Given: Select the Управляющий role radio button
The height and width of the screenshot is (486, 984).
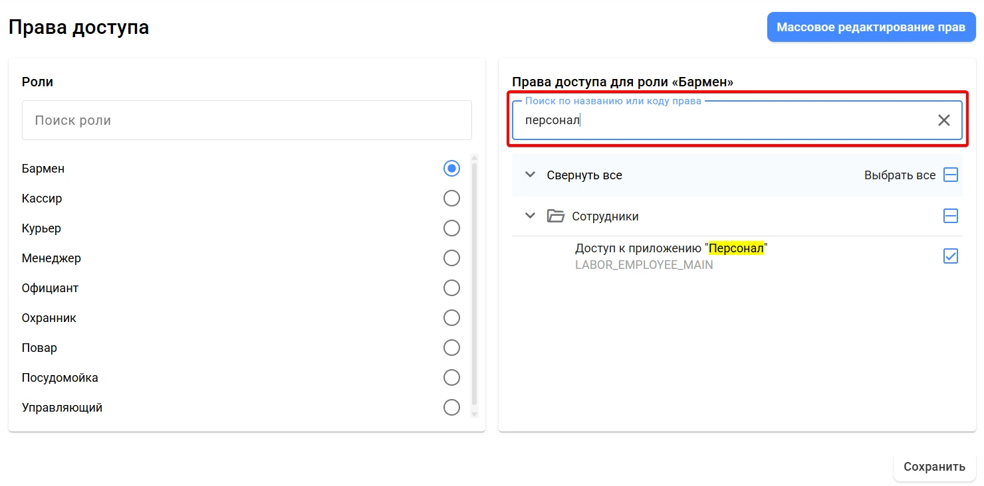Looking at the screenshot, I should pyautogui.click(x=451, y=408).
